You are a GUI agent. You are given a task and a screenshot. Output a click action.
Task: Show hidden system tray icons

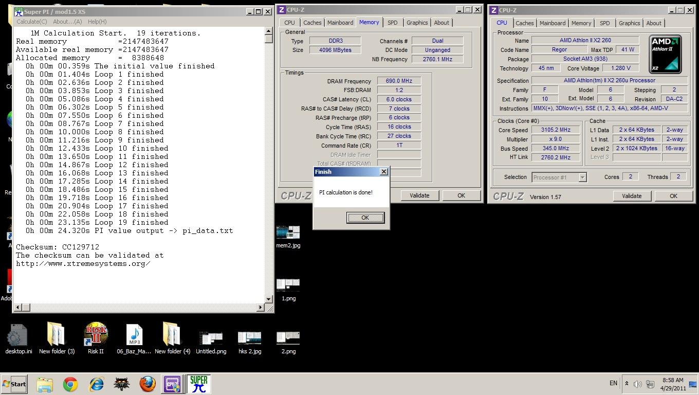point(627,384)
